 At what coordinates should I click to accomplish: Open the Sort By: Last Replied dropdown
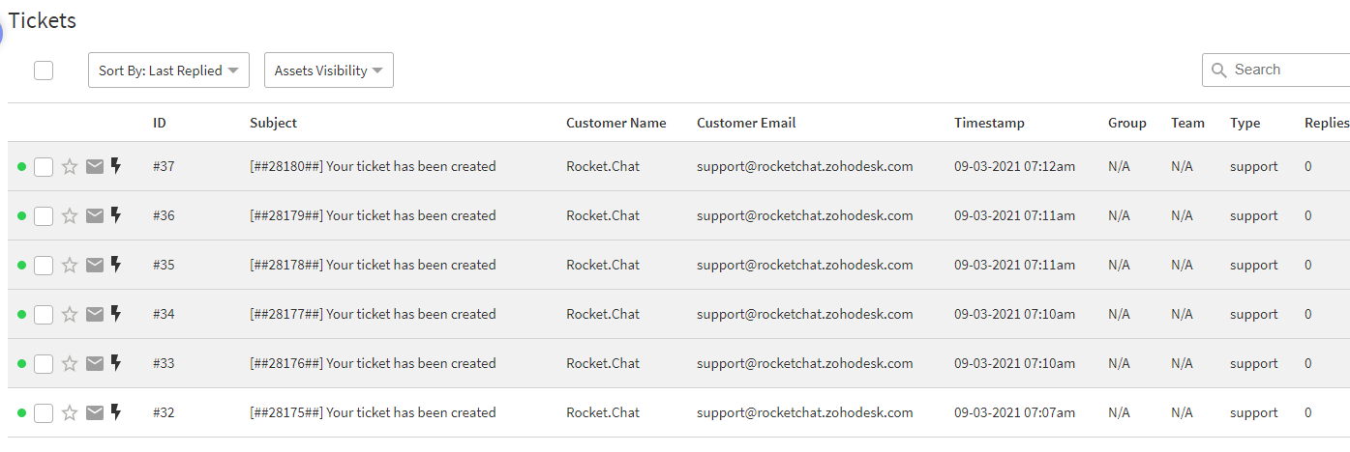(168, 71)
